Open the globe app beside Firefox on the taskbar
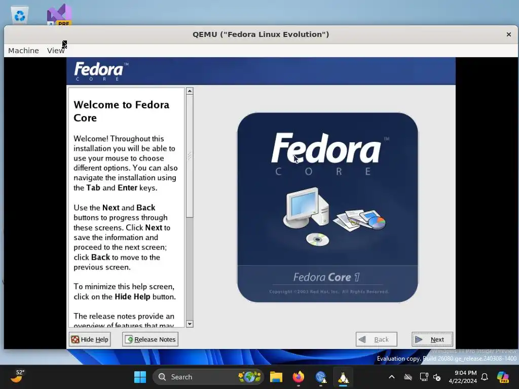The width and height of the screenshot is (519, 389). 321,377
